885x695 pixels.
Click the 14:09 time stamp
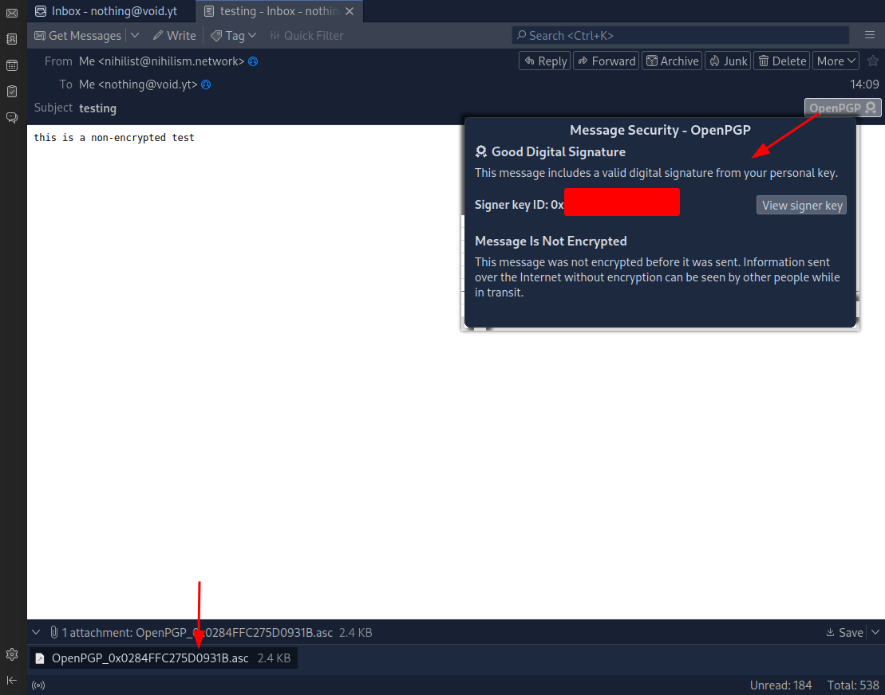[x=864, y=84]
